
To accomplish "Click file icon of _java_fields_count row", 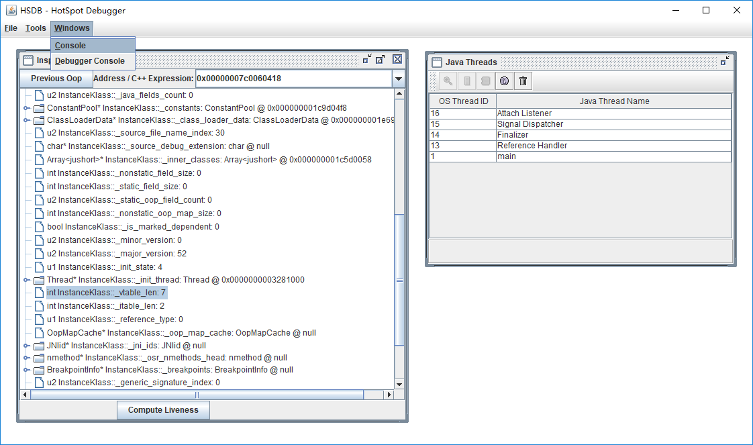I will click(40, 95).
